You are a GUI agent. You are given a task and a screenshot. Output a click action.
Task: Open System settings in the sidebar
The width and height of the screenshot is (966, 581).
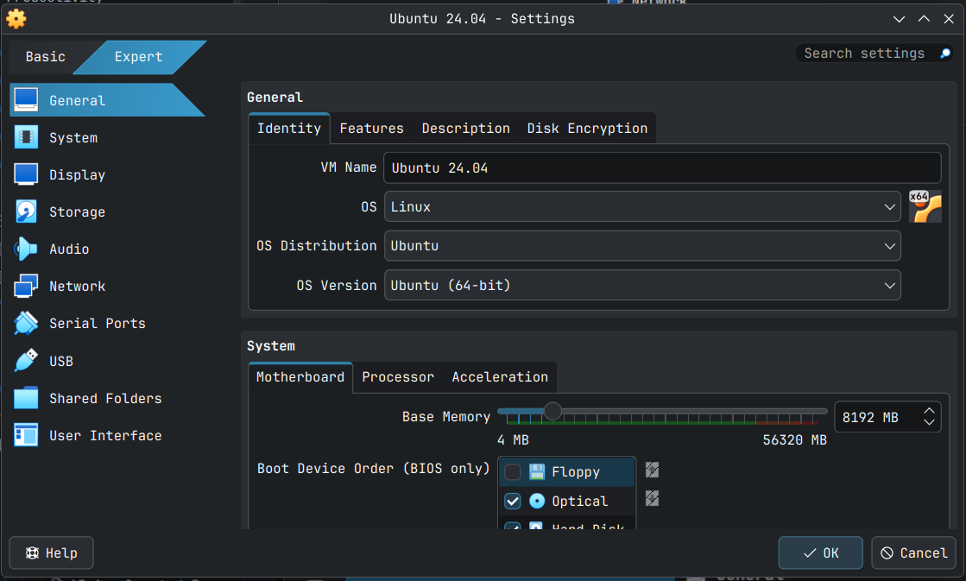pos(73,138)
